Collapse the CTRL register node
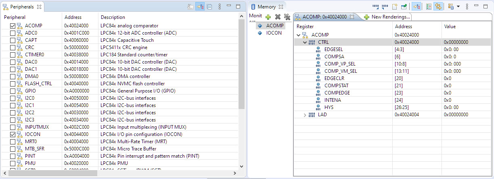 (x=305, y=42)
